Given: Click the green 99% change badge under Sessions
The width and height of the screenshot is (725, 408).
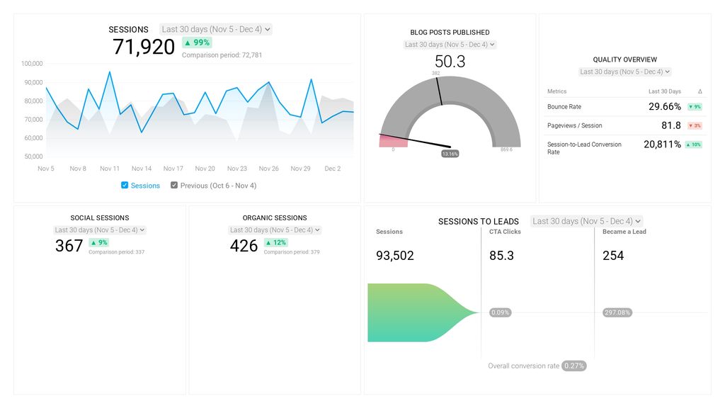Looking at the screenshot, I should (x=197, y=42).
